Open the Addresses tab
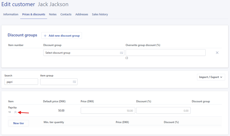Screen dimensions: 230x136 [x=82, y=14]
